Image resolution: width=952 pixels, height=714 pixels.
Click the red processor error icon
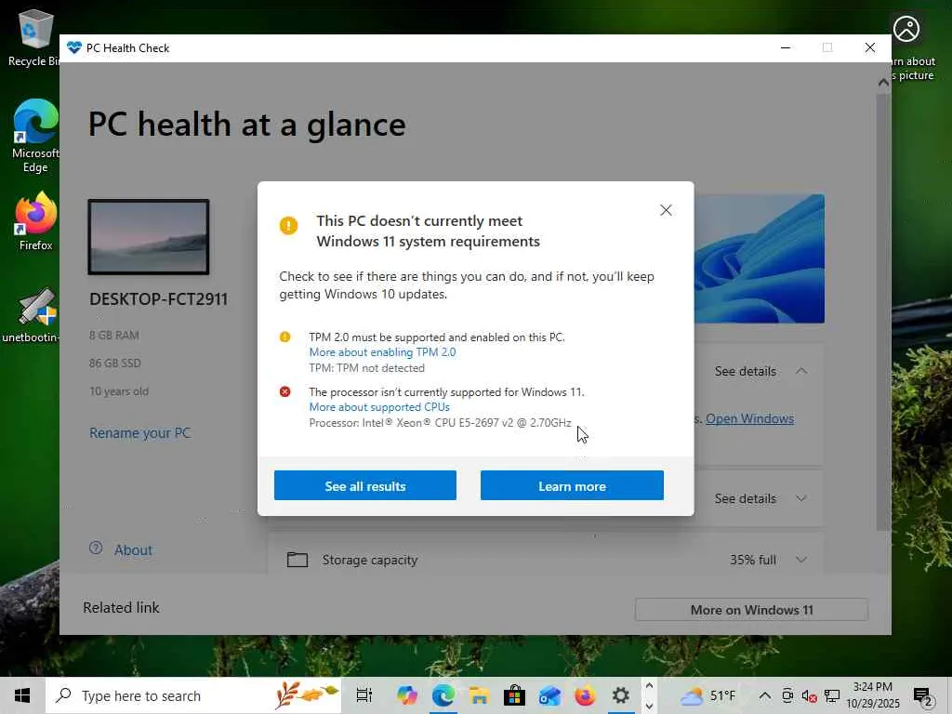click(284, 391)
